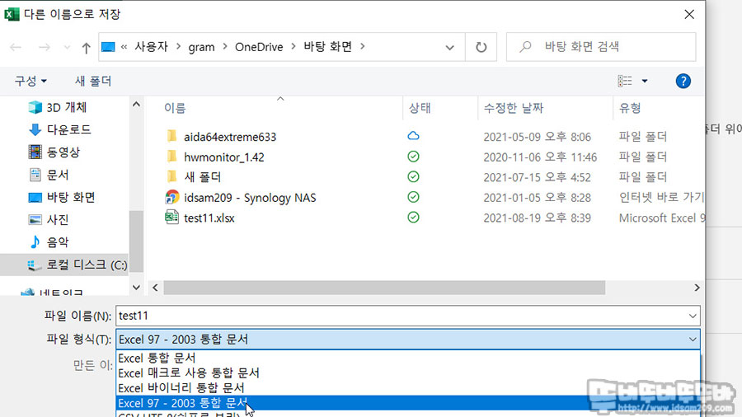
Task: Sort files by 상태 column
Action: [420, 108]
